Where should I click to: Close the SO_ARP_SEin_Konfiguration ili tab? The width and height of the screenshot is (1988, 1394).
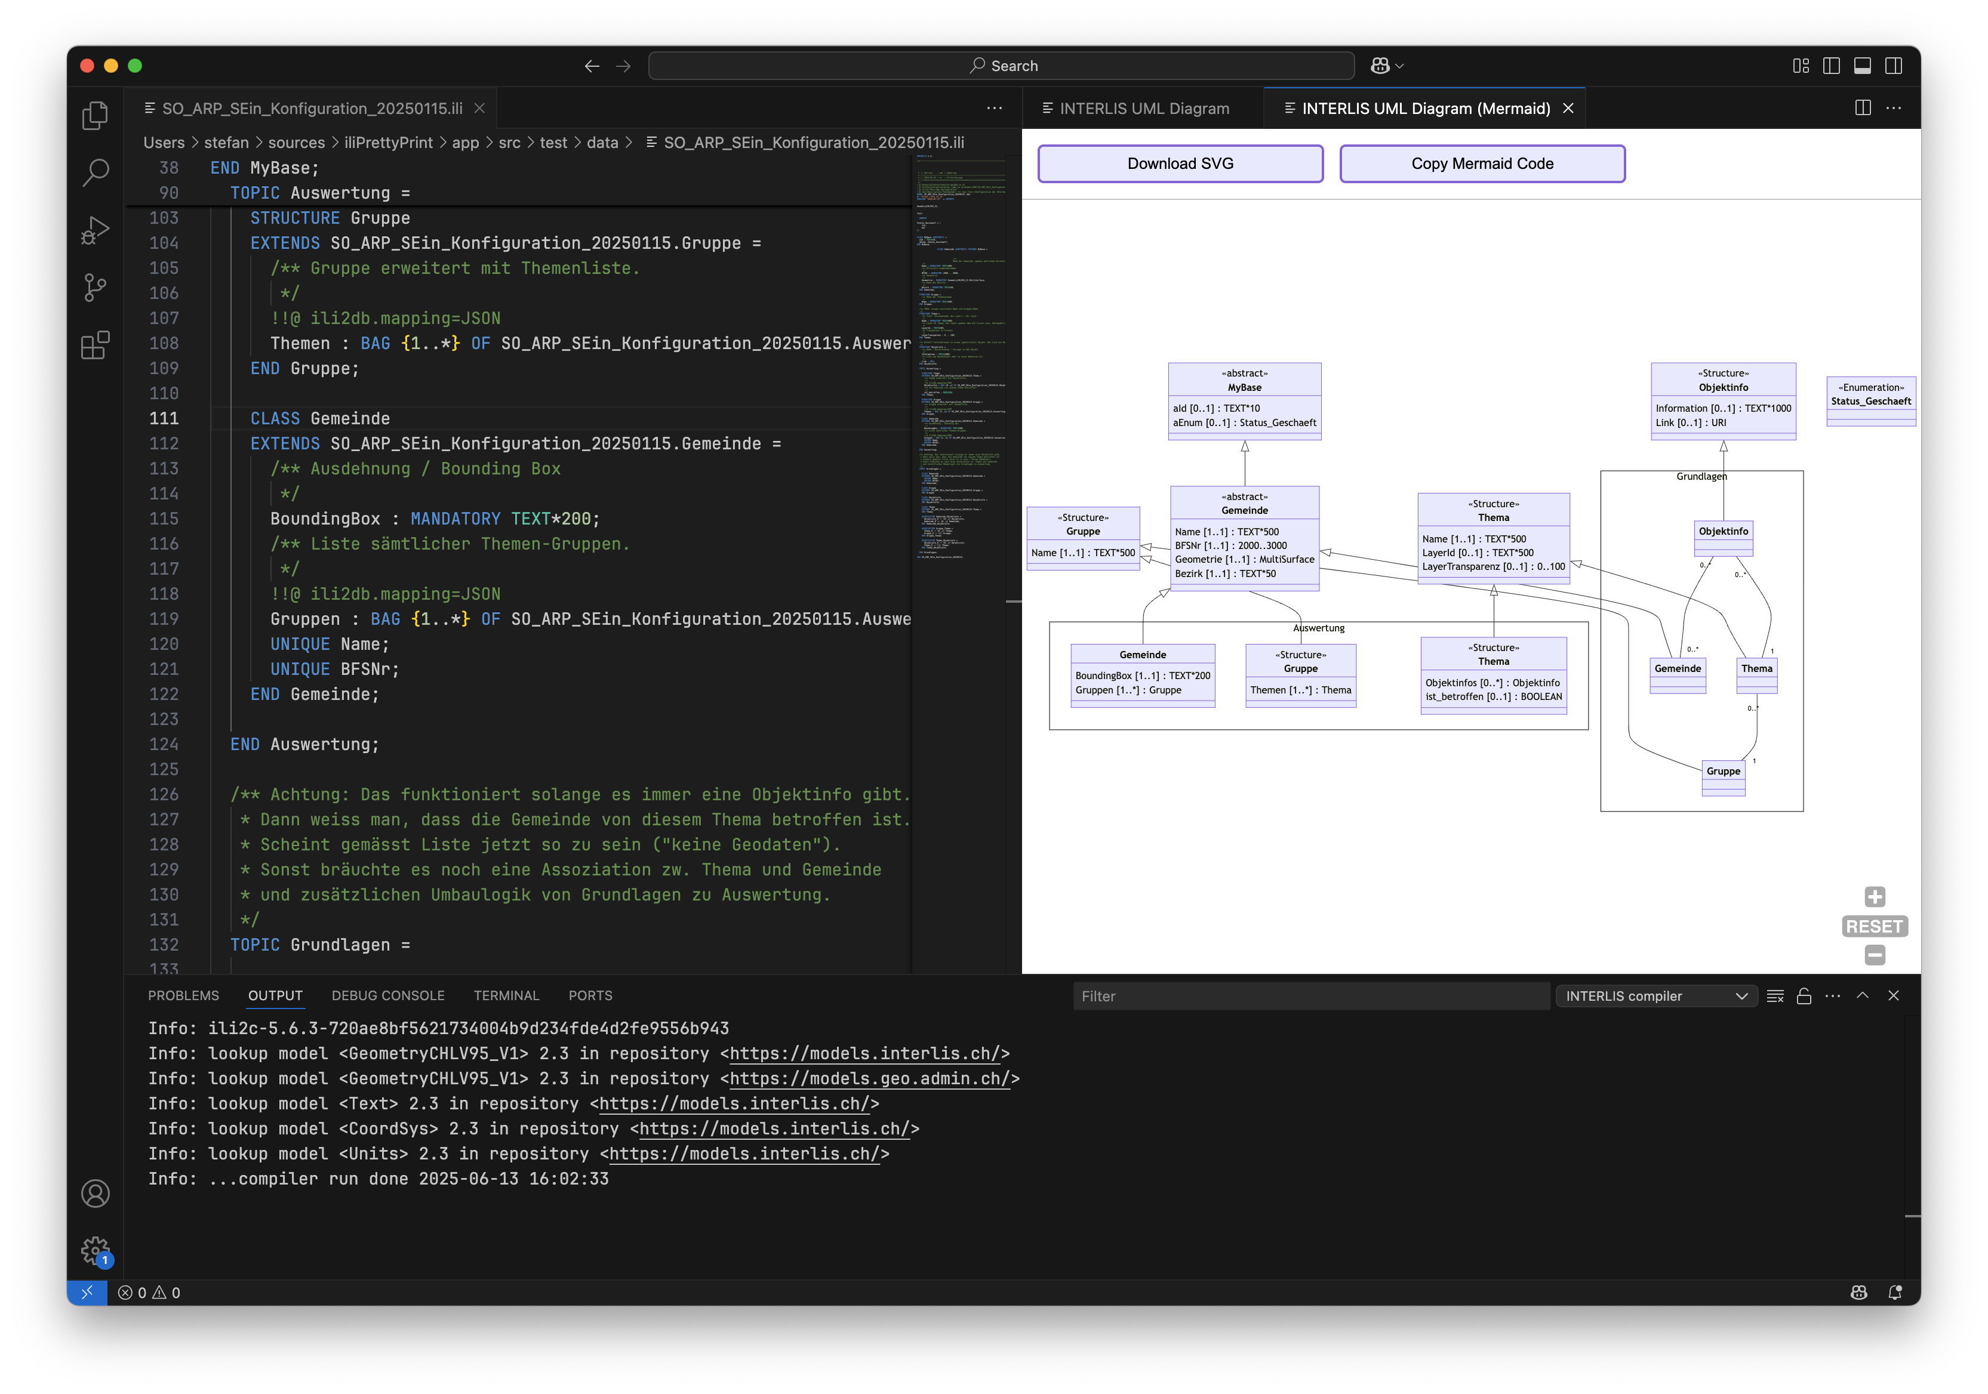click(x=479, y=108)
